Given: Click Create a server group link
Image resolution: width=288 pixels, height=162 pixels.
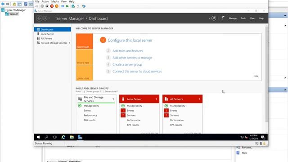Looking at the screenshot, I should click(127, 65).
